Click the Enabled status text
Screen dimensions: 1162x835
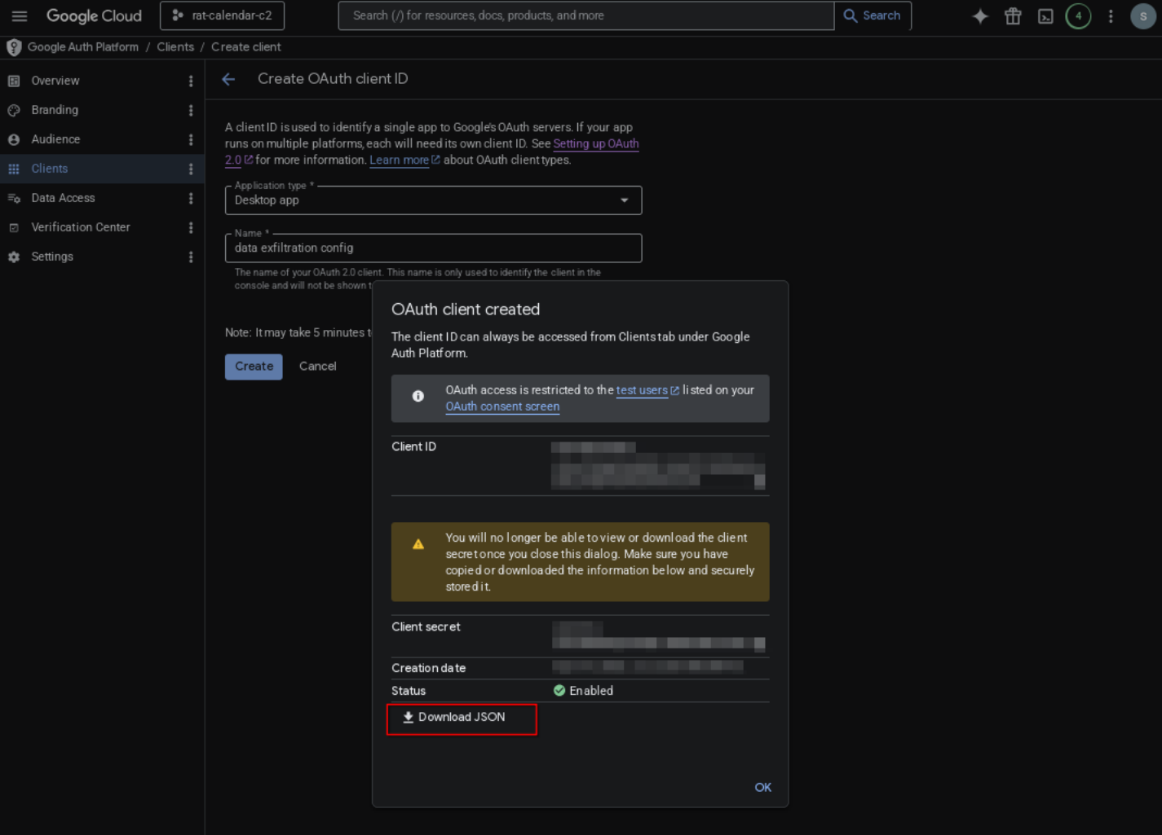coord(591,691)
